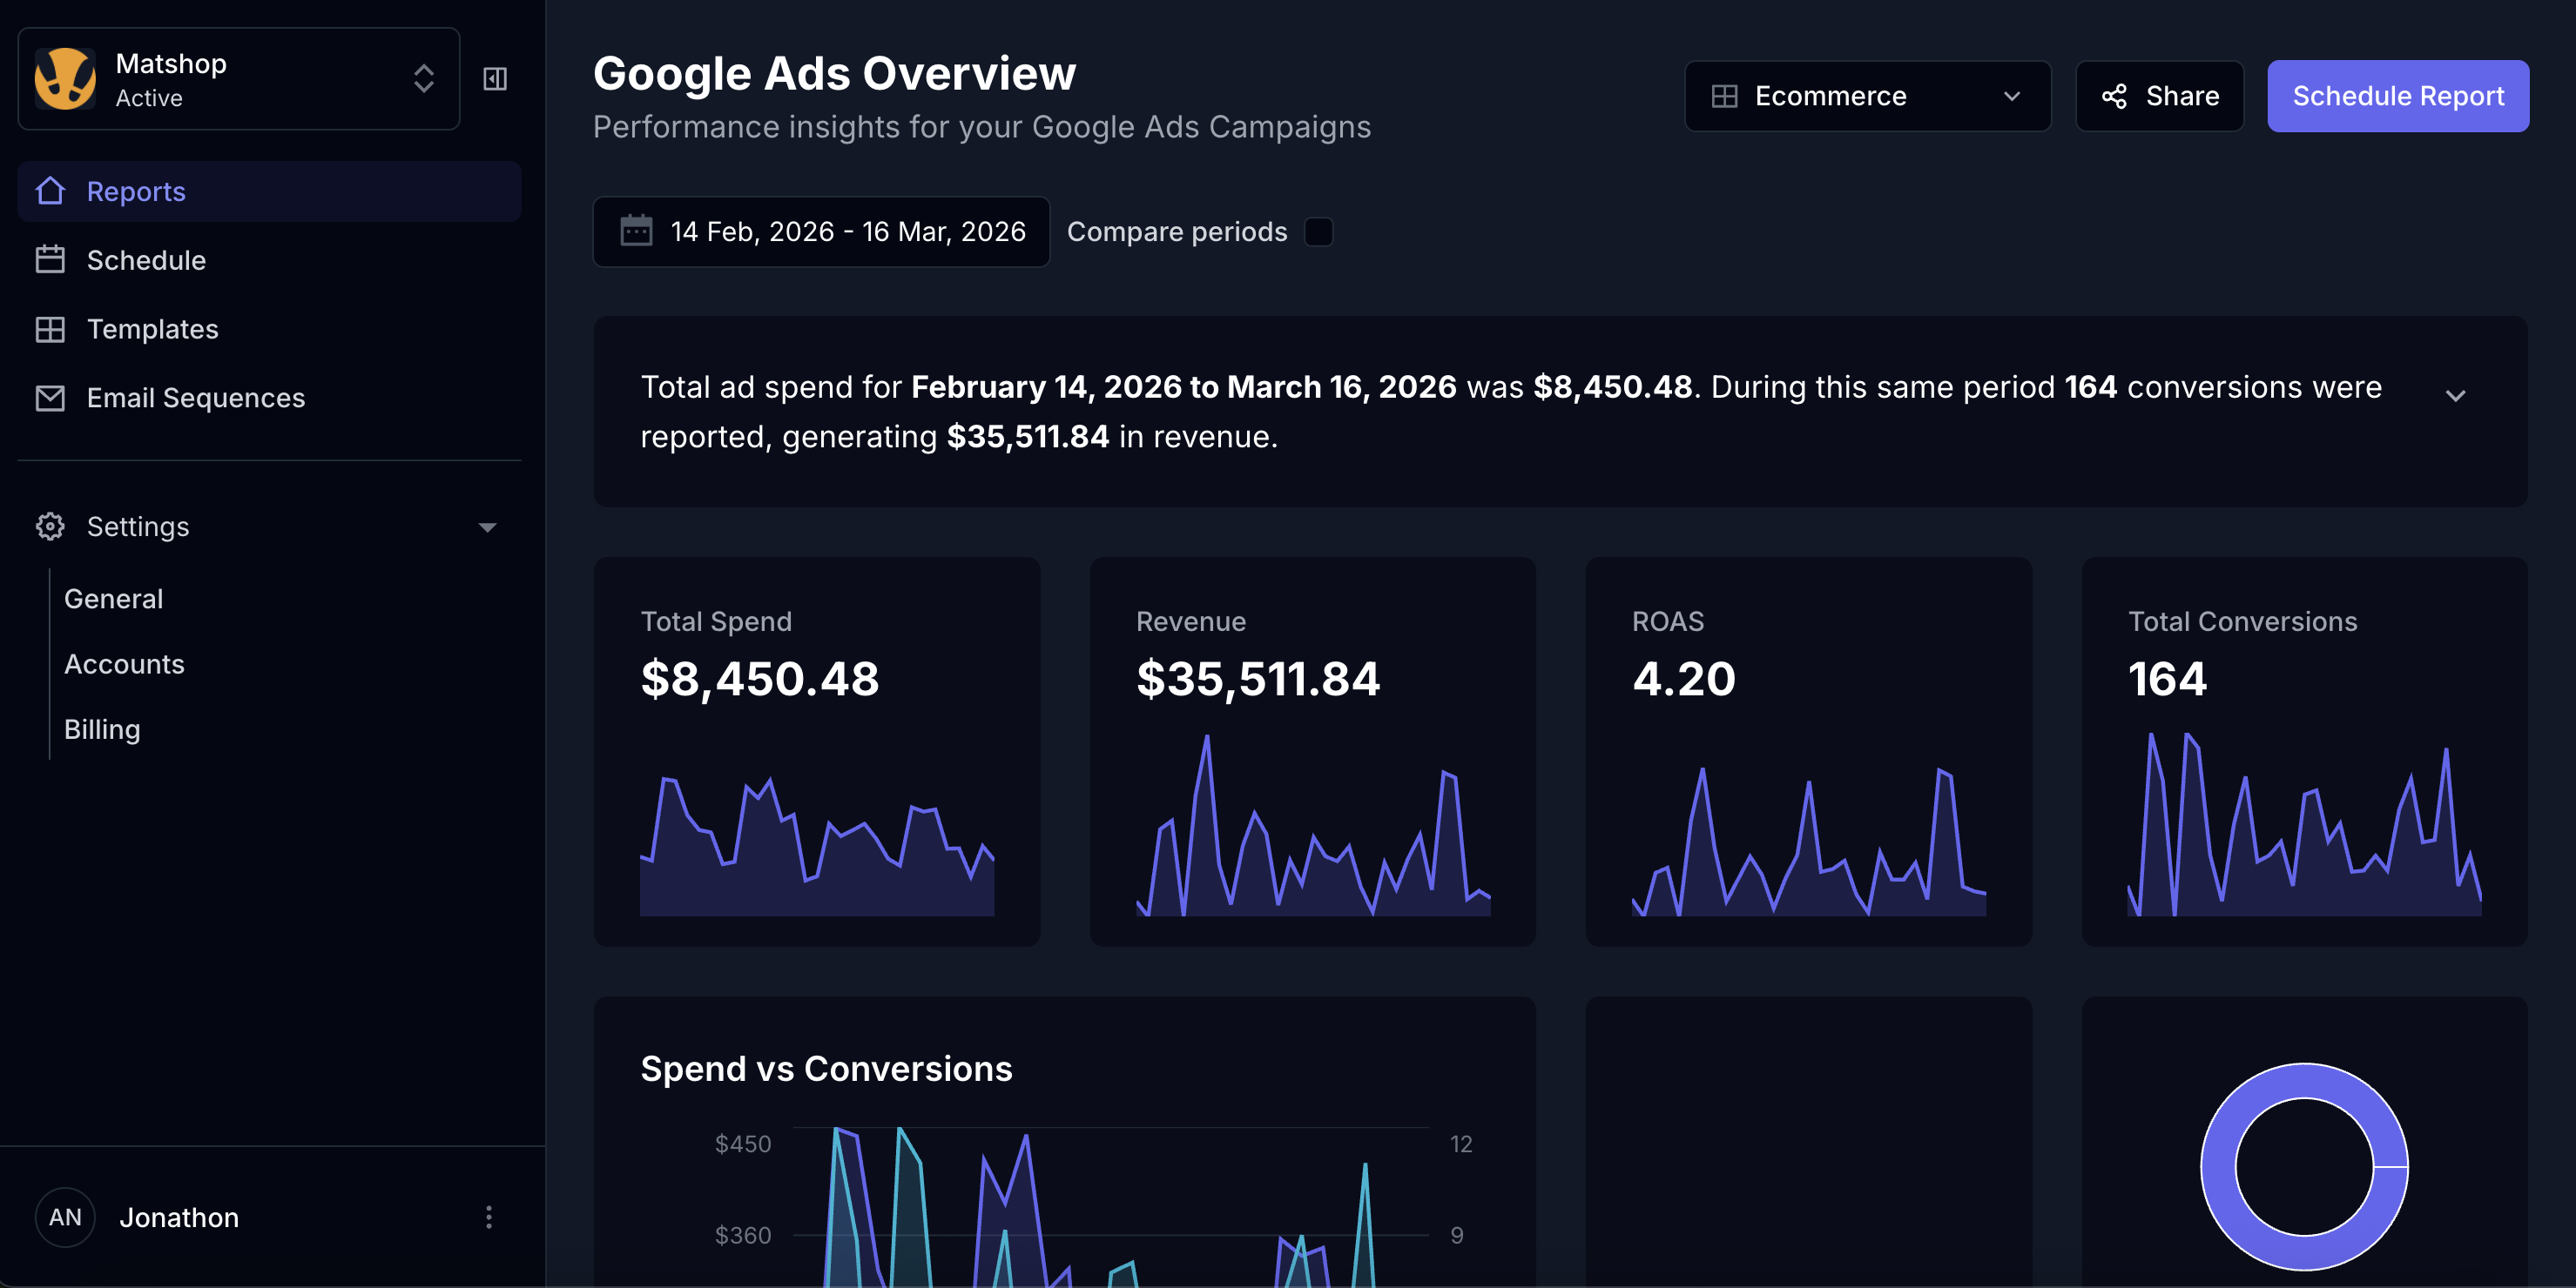The image size is (2576, 1288).
Task: Click the Schedule Report button
Action: (x=2397, y=96)
